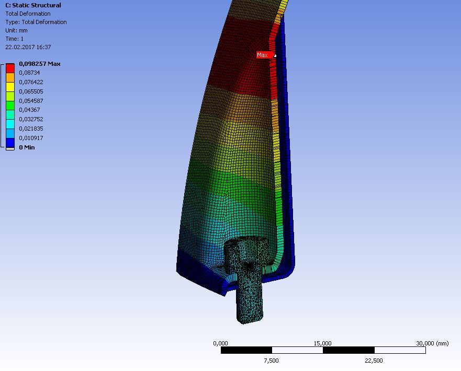The width and height of the screenshot is (461, 371).
Task: Click the 22,500 ruler label
Action: (374, 361)
